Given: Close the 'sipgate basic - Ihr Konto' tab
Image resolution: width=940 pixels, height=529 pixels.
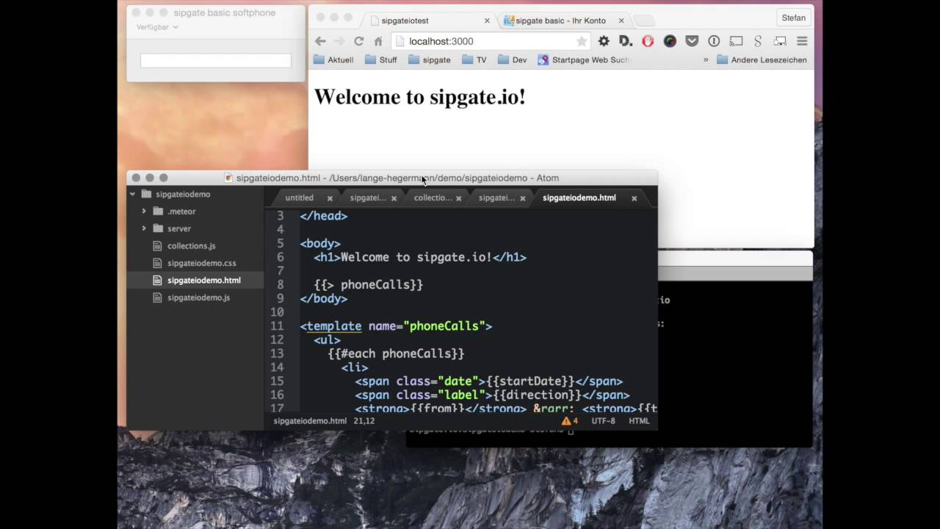Looking at the screenshot, I should coord(621,21).
